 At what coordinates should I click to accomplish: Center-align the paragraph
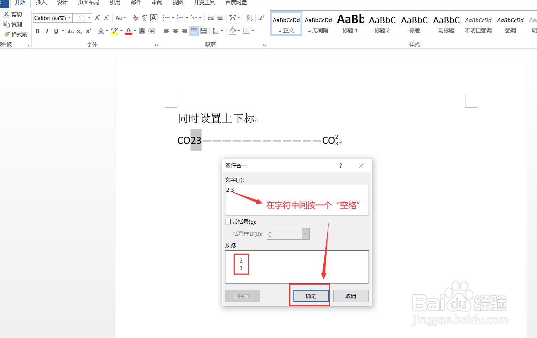tap(176, 31)
